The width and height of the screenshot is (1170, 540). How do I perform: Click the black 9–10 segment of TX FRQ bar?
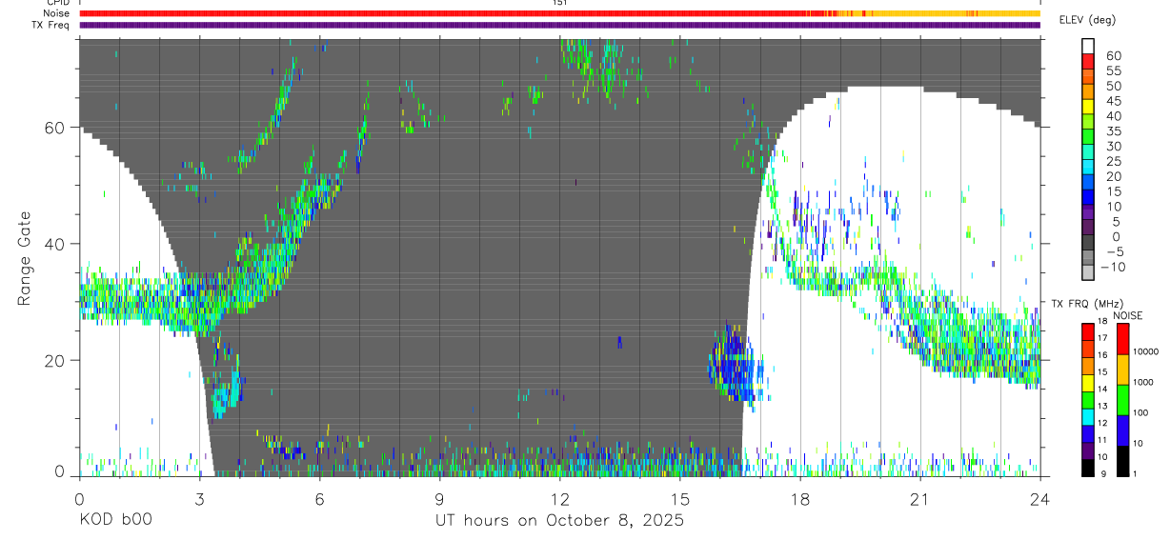pos(1087,467)
